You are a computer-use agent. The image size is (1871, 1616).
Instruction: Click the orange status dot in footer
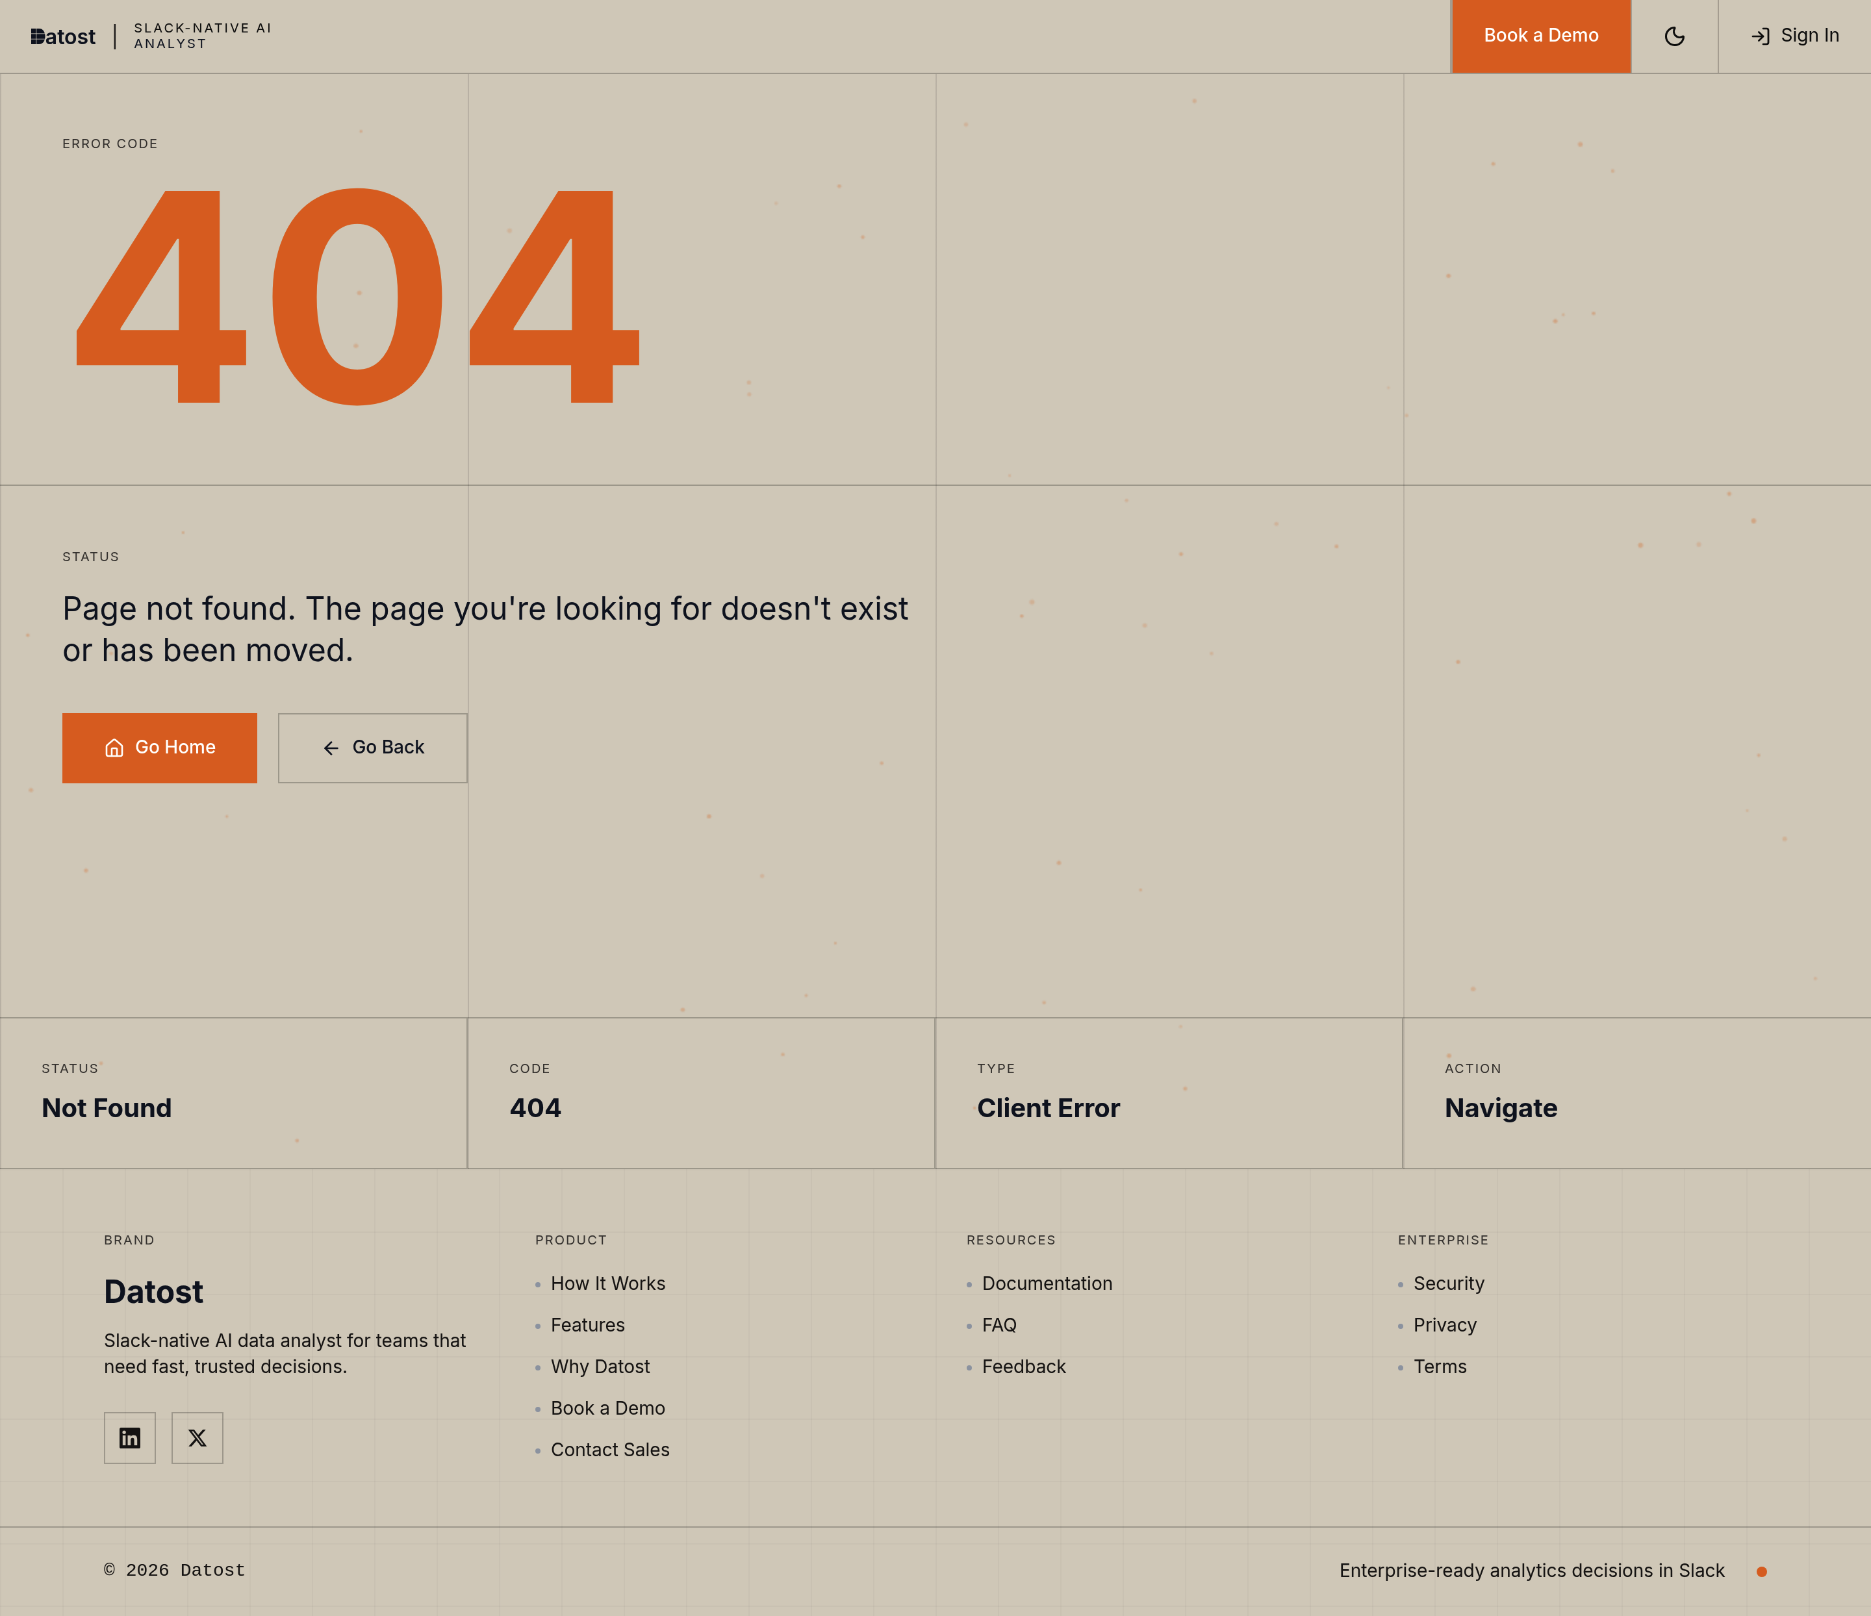pyautogui.click(x=1761, y=1572)
